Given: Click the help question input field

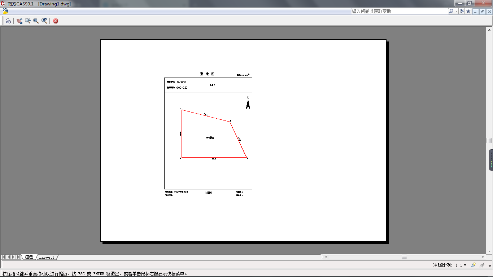Looking at the screenshot, I should 400,11.
